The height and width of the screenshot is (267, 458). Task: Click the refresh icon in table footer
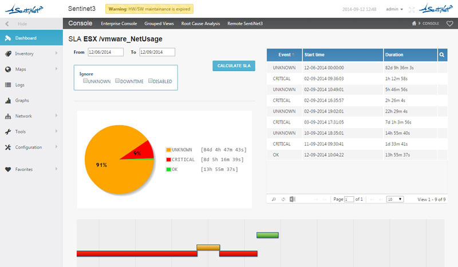283,200
